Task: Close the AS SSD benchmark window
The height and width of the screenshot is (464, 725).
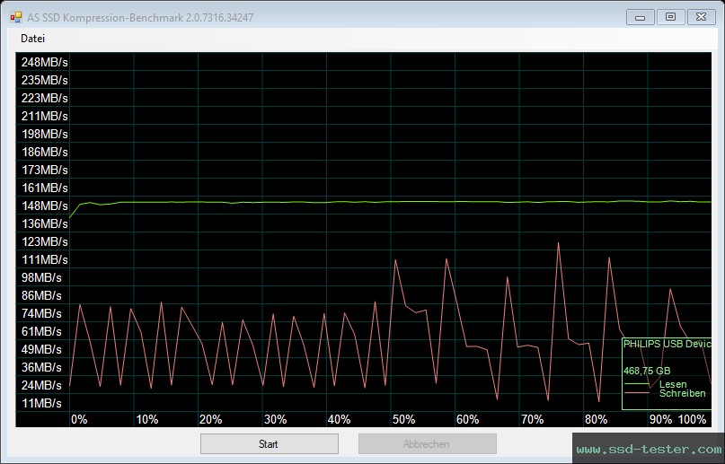Action: (x=701, y=17)
